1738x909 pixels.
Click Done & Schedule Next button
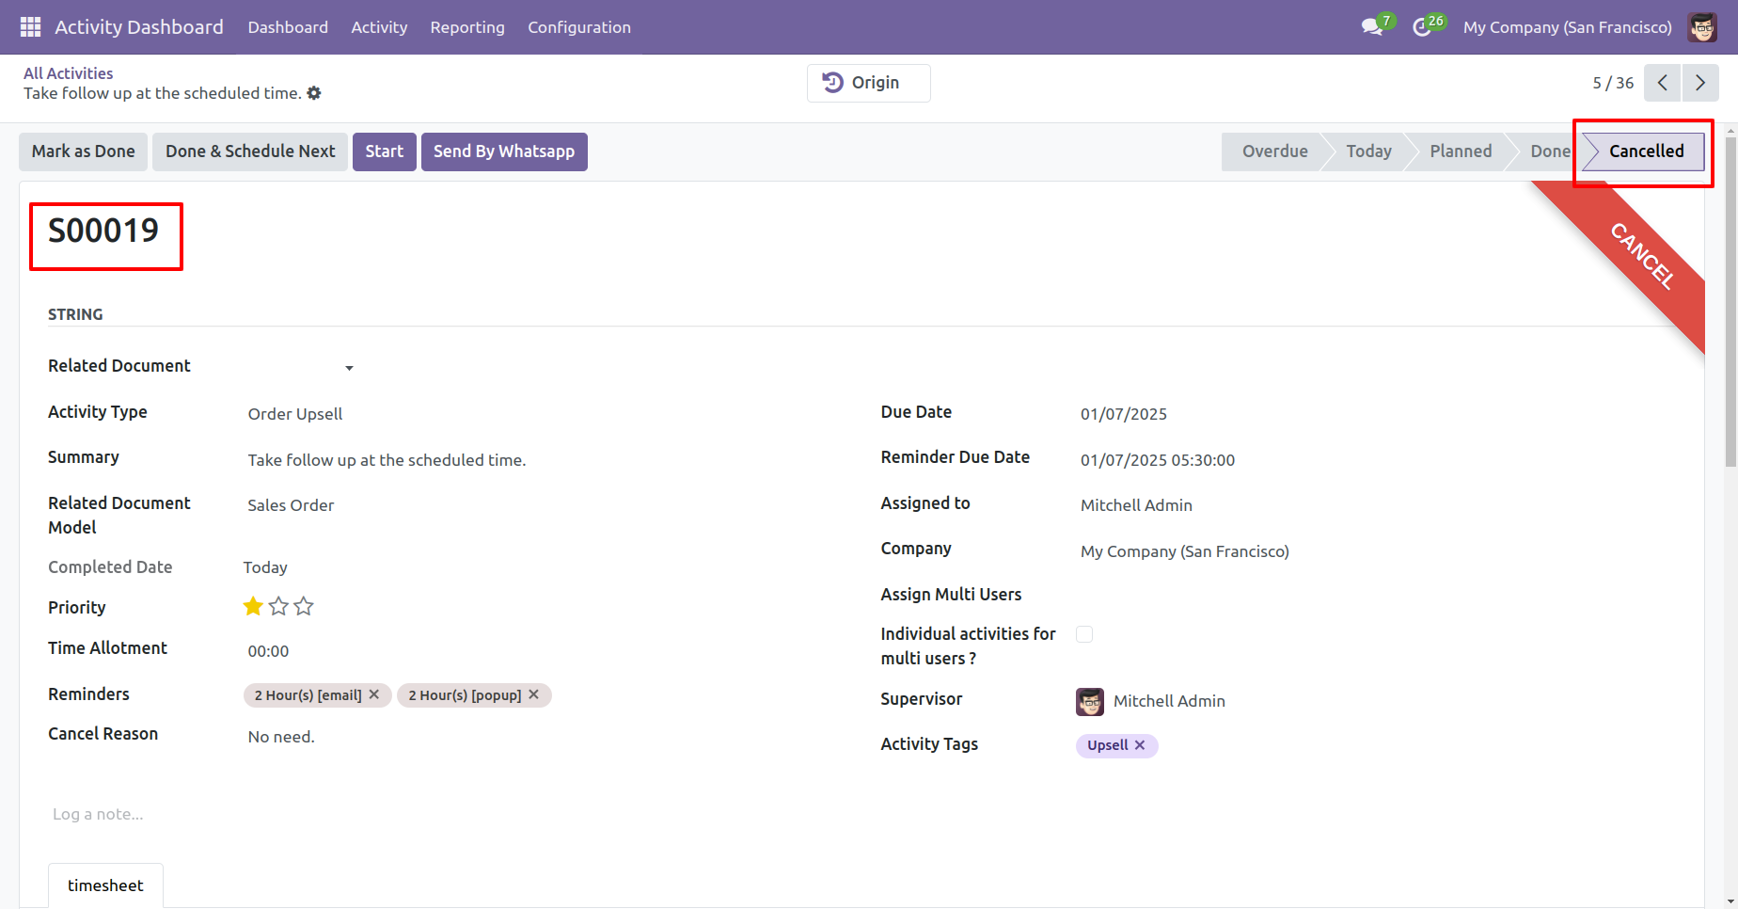[x=250, y=151]
